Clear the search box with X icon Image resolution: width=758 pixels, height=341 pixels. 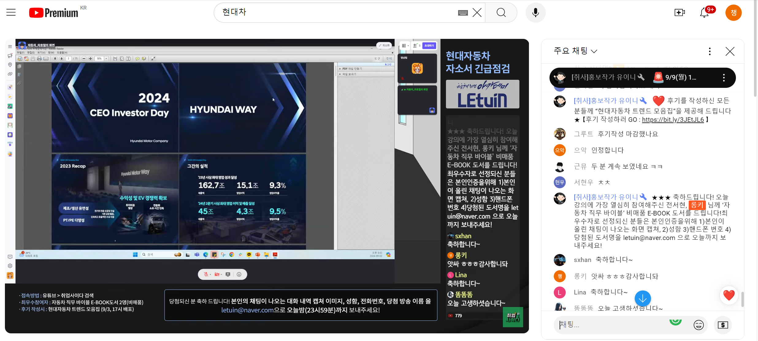coord(477,13)
